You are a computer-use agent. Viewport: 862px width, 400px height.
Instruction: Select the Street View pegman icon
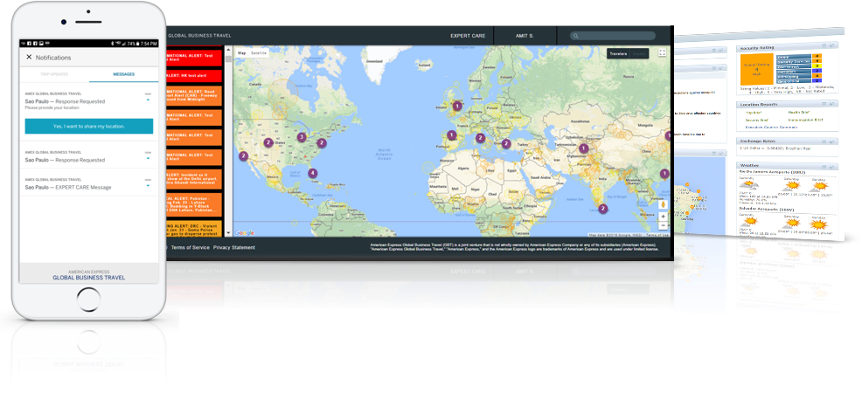click(x=663, y=203)
